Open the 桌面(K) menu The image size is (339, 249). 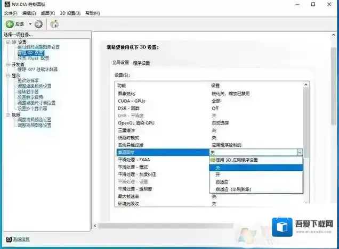tap(48, 13)
